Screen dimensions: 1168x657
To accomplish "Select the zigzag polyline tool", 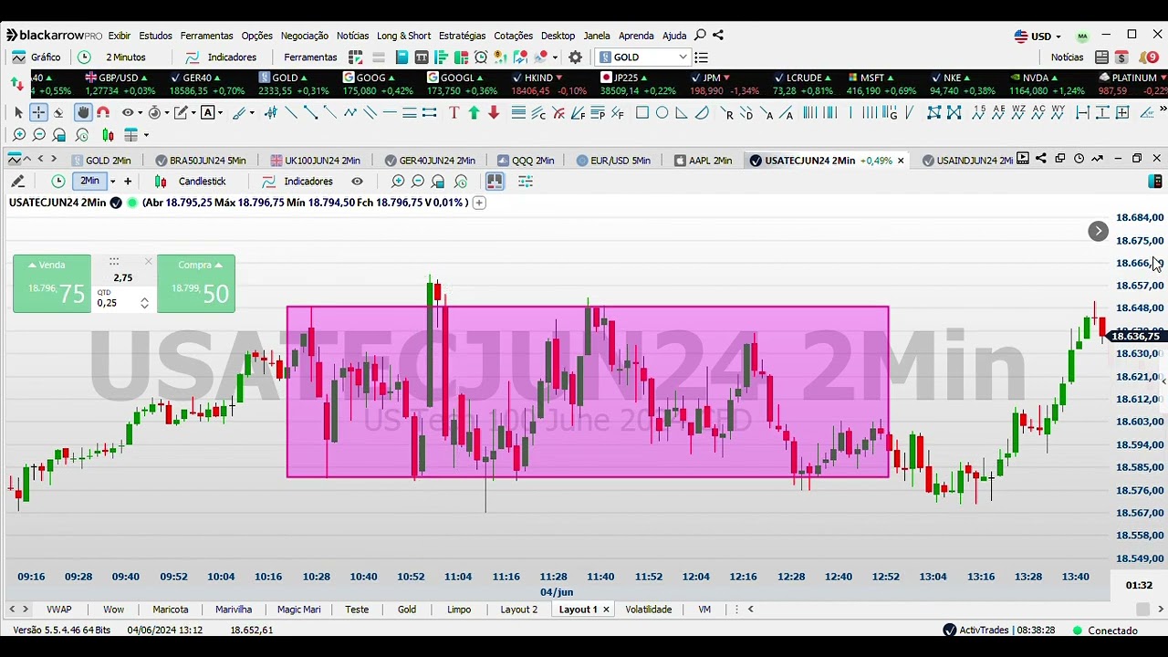I will pyautogui.click(x=350, y=113).
